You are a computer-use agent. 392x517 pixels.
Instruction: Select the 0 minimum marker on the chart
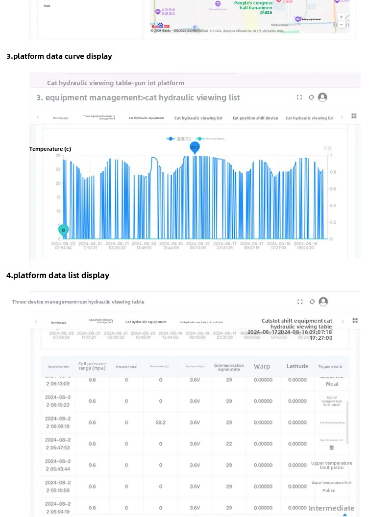(63, 231)
